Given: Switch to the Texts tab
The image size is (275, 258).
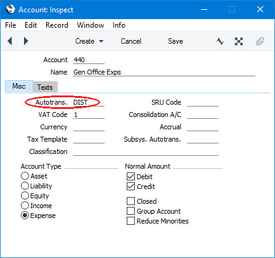Looking at the screenshot, I should click(45, 87).
